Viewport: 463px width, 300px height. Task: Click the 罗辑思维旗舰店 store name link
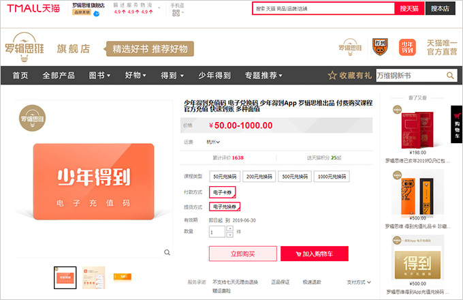[x=89, y=5]
